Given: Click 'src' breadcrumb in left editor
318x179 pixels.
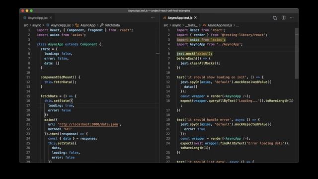Looking at the screenshot, I should pyautogui.click(x=26, y=25).
